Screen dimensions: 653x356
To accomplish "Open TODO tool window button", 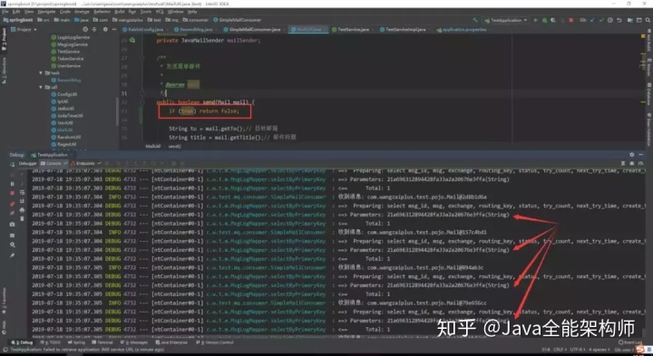I will pyautogui.click(x=52, y=342).
